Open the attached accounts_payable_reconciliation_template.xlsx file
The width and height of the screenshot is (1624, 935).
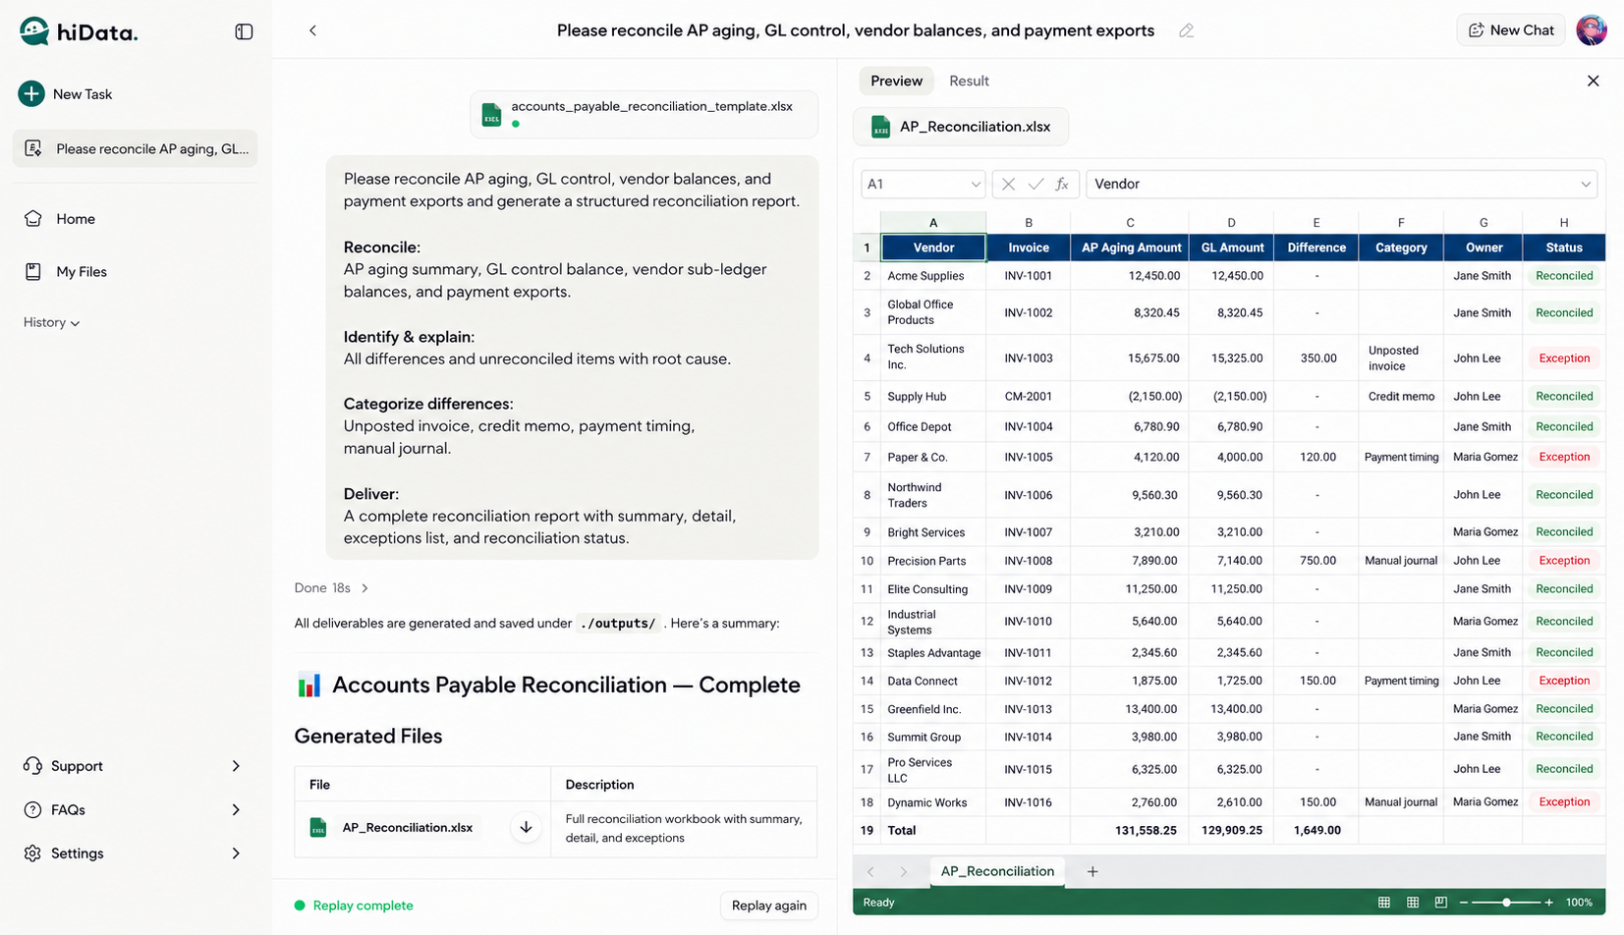tap(644, 114)
